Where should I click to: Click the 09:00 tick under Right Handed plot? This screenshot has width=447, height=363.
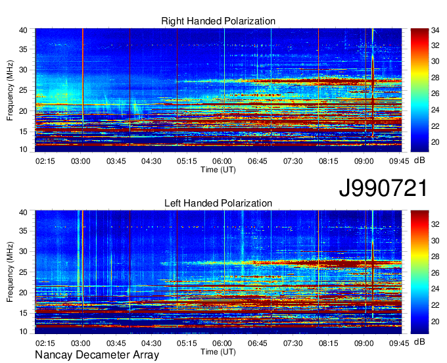[x=364, y=161]
